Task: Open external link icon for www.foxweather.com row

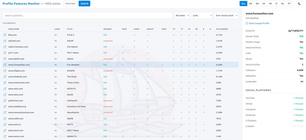Action: tap(5, 65)
